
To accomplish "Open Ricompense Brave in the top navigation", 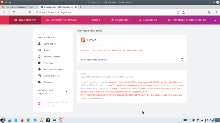I will coord(61,20).
